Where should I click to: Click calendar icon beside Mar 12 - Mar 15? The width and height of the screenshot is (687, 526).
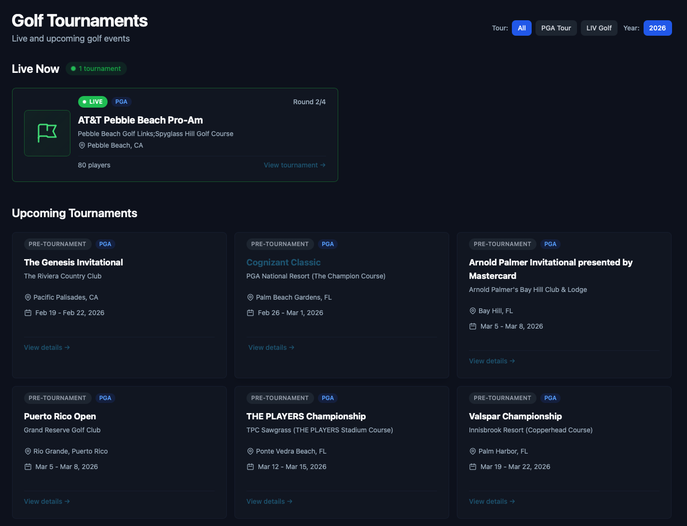point(250,467)
